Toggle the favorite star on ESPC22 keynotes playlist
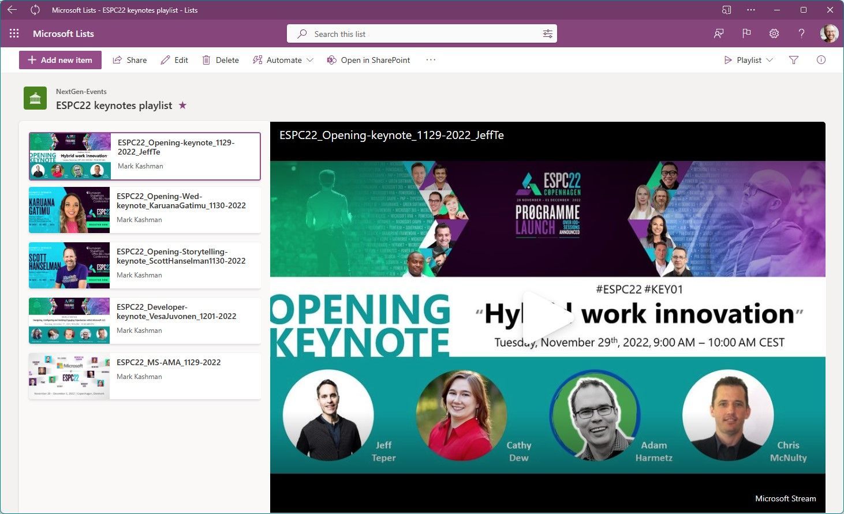 tap(182, 106)
